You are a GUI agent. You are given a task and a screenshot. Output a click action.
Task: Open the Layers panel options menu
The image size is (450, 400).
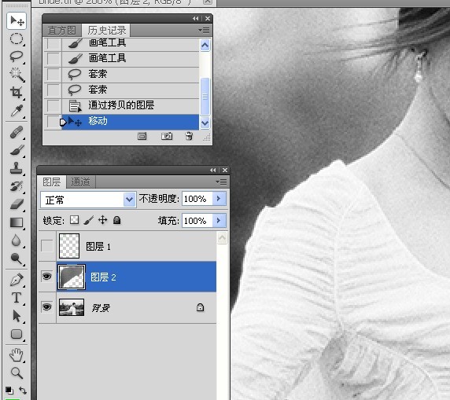(222, 182)
